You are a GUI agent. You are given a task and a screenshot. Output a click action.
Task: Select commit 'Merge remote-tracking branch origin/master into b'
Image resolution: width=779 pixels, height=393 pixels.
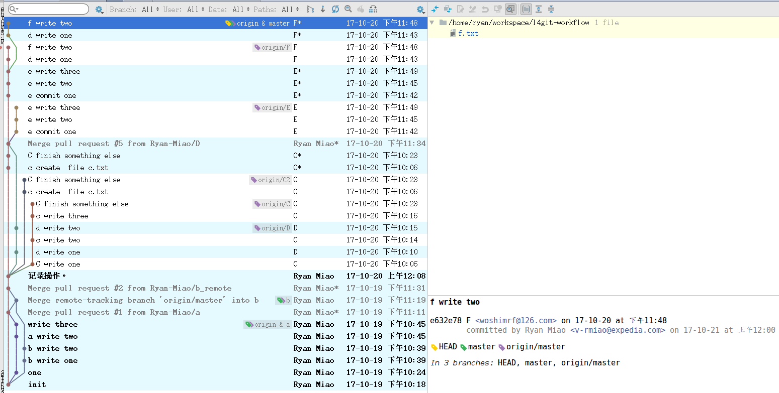(x=216, y=300)
